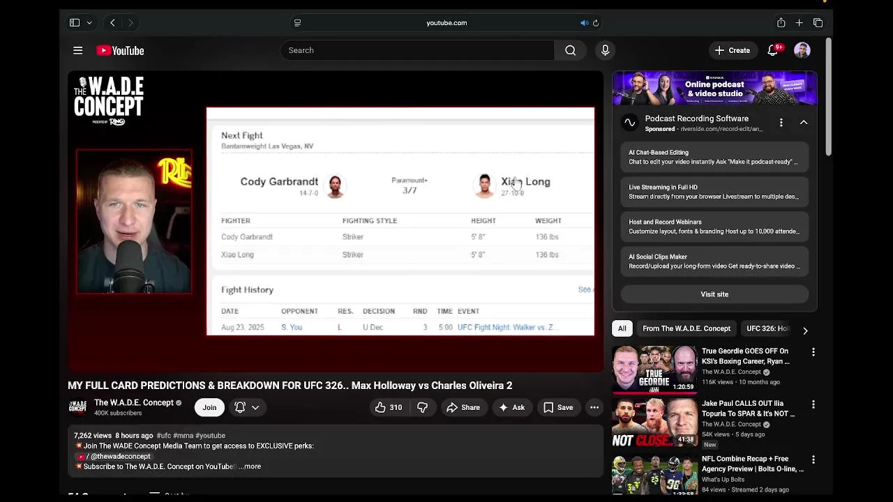Go forward with Safari forward arrow
This screenshot has width=893, height=502.
click(130, 23)
